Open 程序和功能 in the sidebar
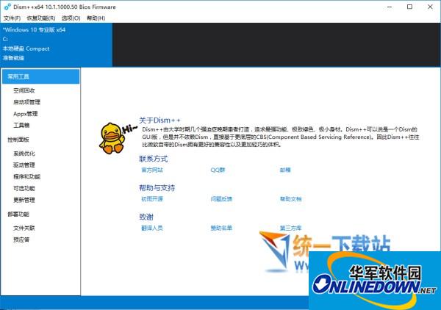 [x=26, y=176]
